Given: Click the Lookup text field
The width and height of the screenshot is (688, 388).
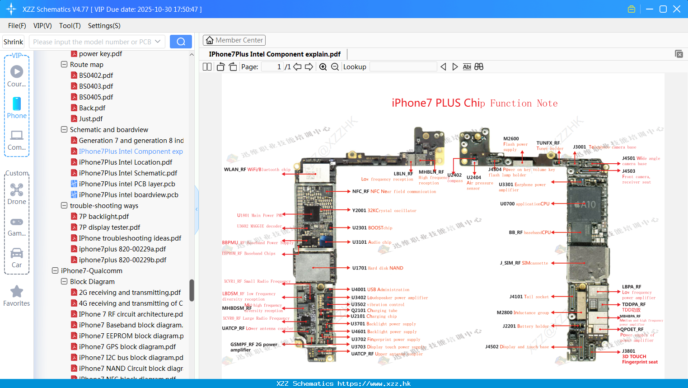Looking at the screenshot, I should coord(403,67).
